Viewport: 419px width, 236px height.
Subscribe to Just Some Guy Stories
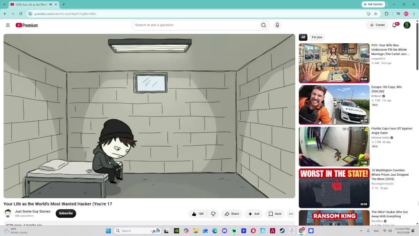[x=66, y=213]
